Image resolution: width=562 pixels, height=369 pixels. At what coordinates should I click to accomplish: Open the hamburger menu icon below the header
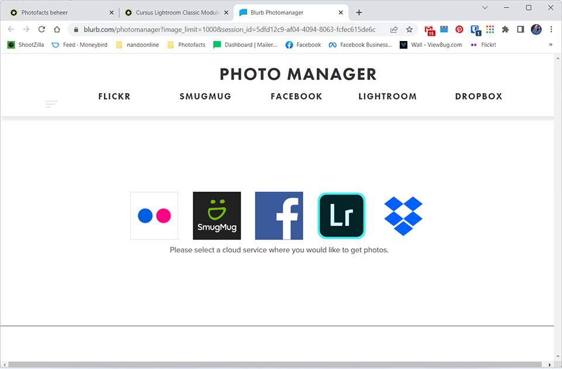coord(52,104)
